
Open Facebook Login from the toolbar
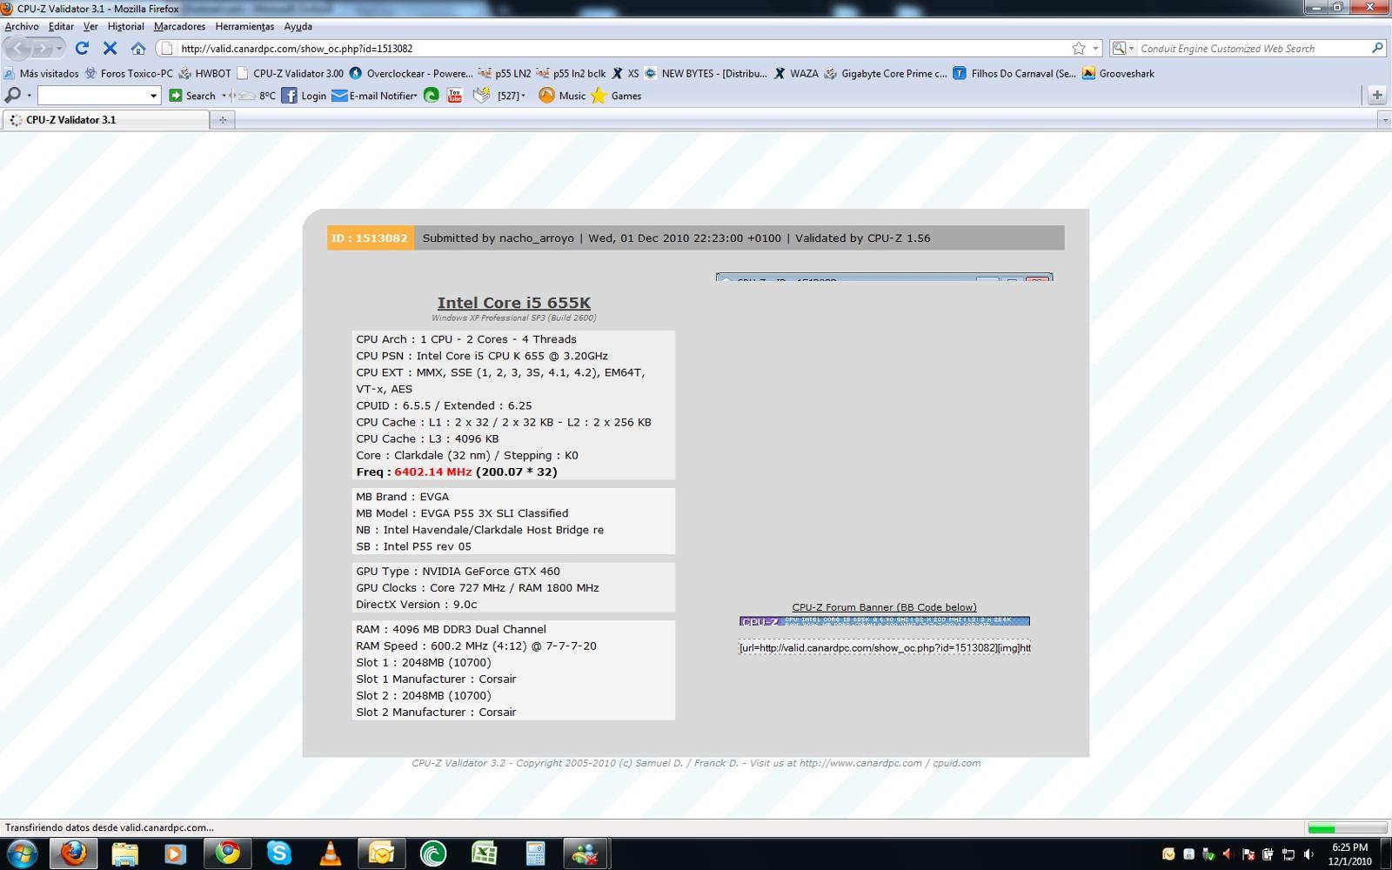click(304, 96)
